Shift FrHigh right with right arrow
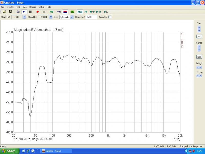205x154 pixels. 200,67
